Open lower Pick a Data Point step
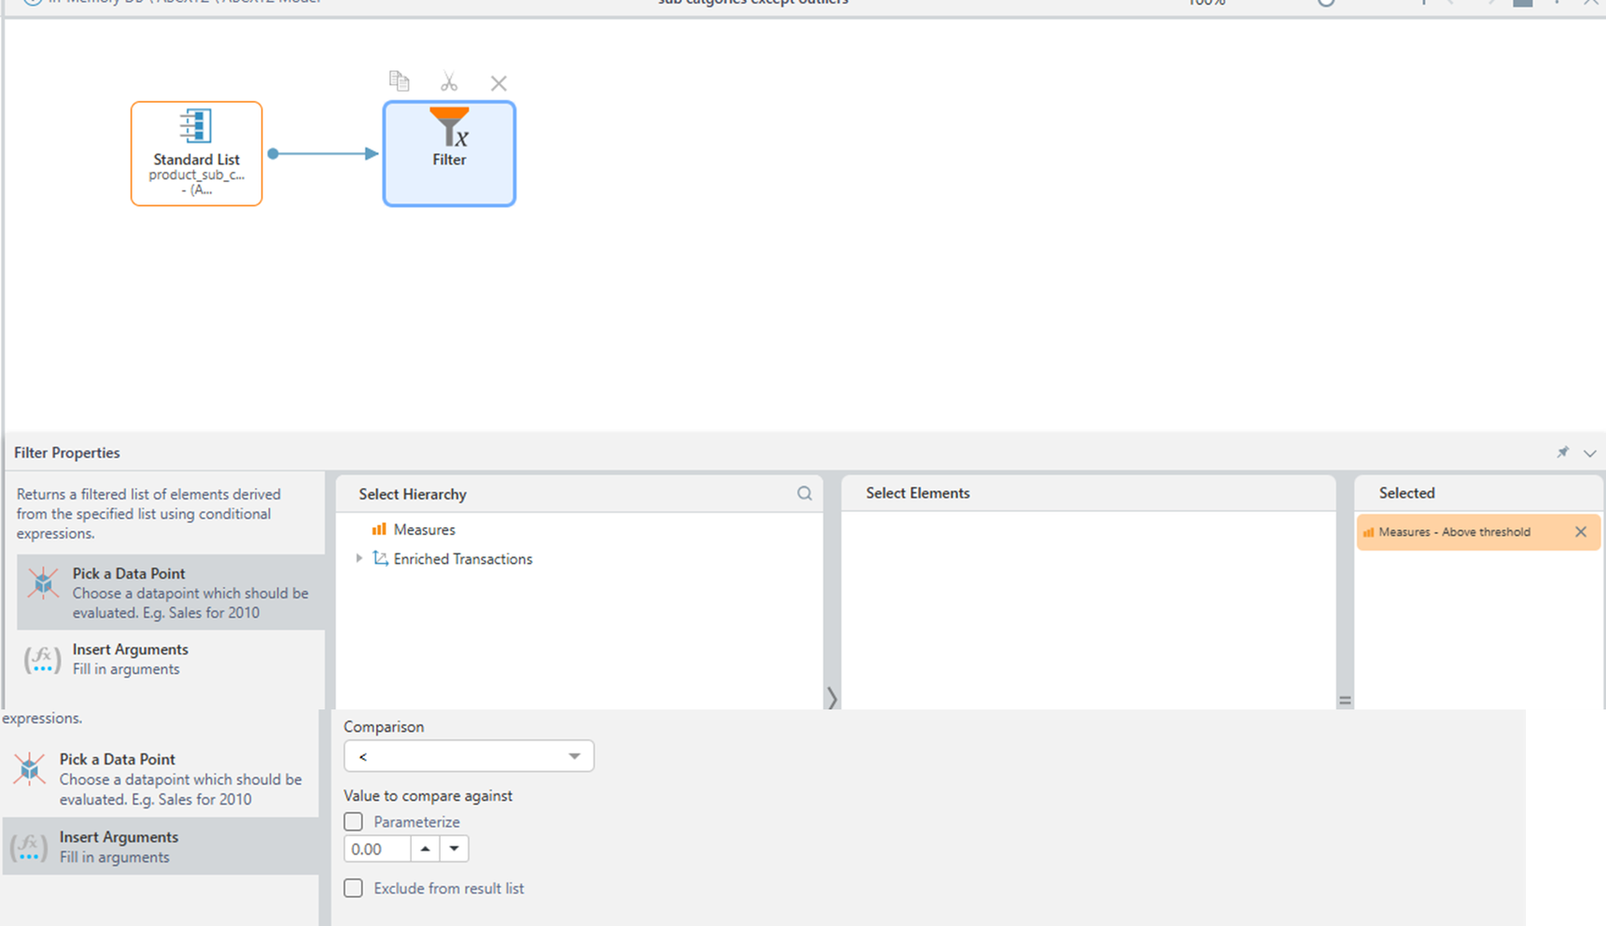The width and height of the screenshot is (1606, 926). click(161, 779)
